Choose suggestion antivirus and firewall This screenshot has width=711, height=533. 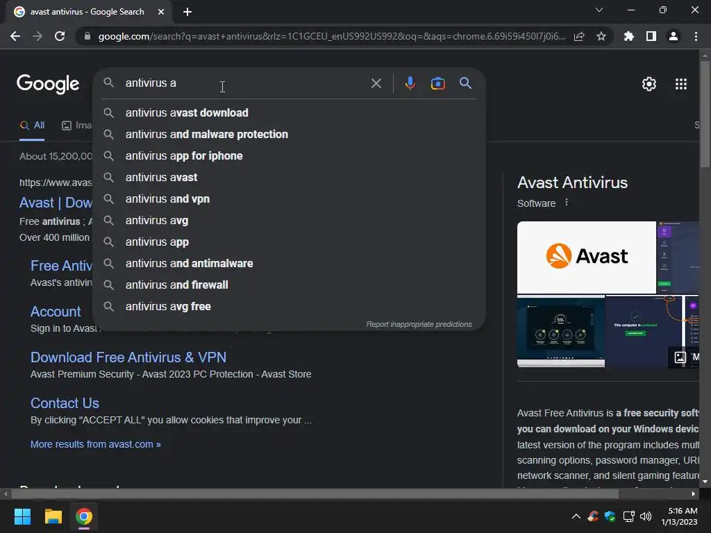pyautogui.click(x=289, y=285)
